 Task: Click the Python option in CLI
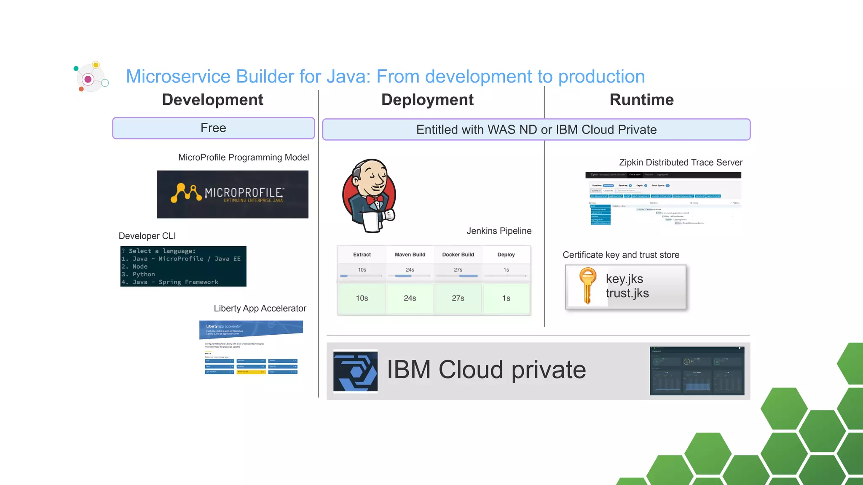click(138, 274)
